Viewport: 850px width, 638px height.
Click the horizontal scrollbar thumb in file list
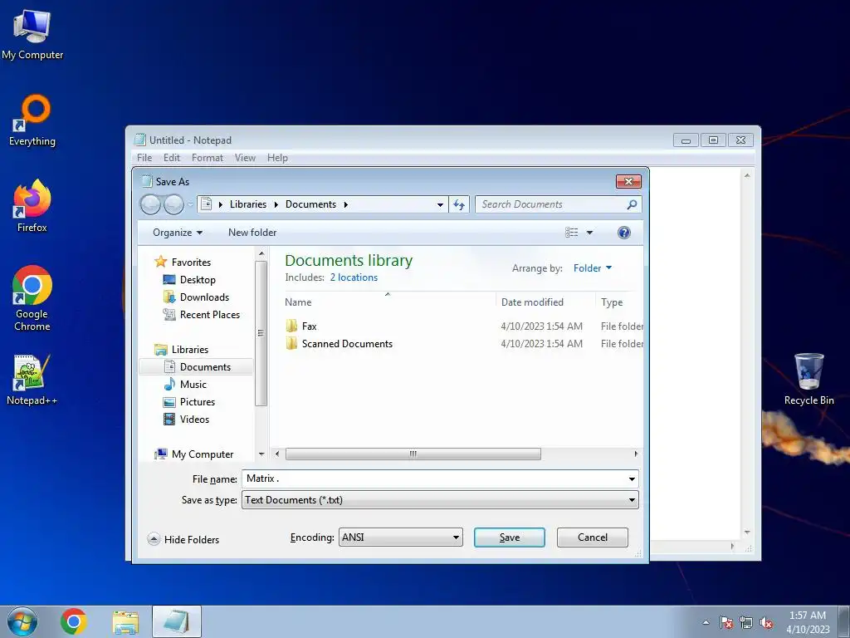[413, 454]
